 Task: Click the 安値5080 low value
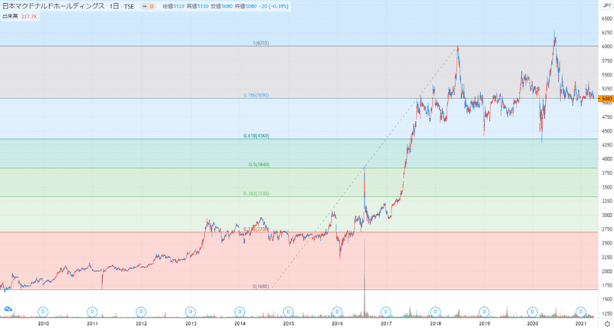click(222, 6)
